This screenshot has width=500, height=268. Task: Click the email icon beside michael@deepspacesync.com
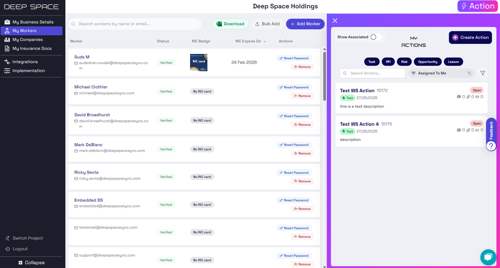(x=76, y=93)
